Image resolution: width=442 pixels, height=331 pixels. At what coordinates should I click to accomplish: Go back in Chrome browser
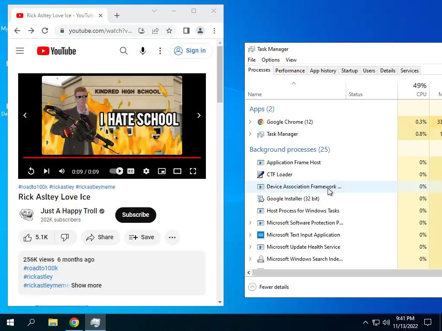[x=17, y=31]
